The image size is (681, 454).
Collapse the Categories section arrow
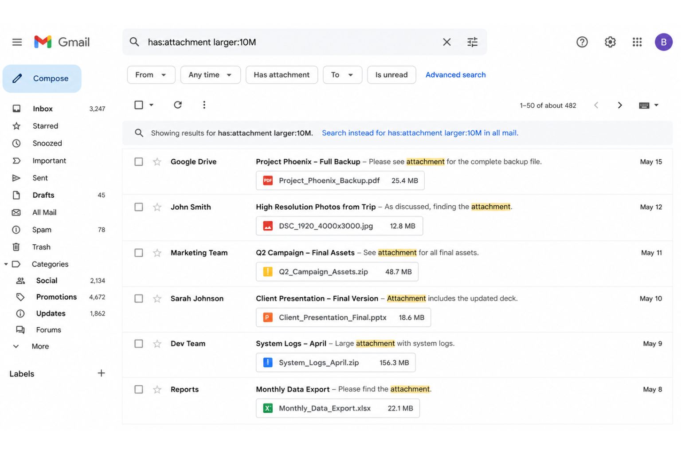(6, 264)
